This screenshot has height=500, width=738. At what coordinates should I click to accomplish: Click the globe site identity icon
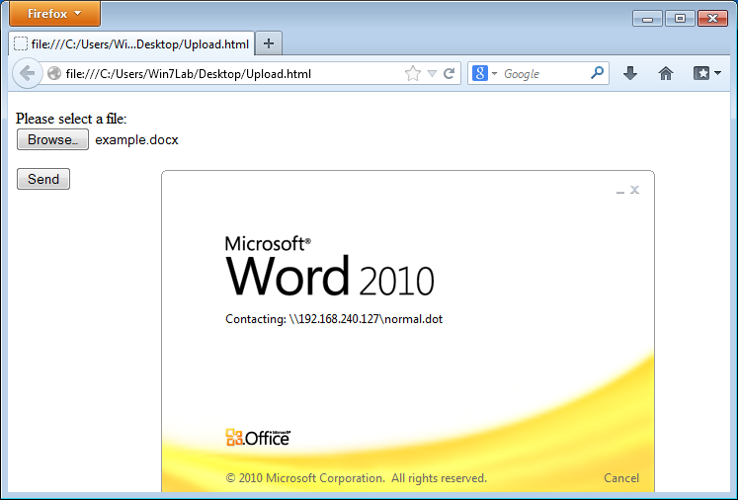[54, 73]
